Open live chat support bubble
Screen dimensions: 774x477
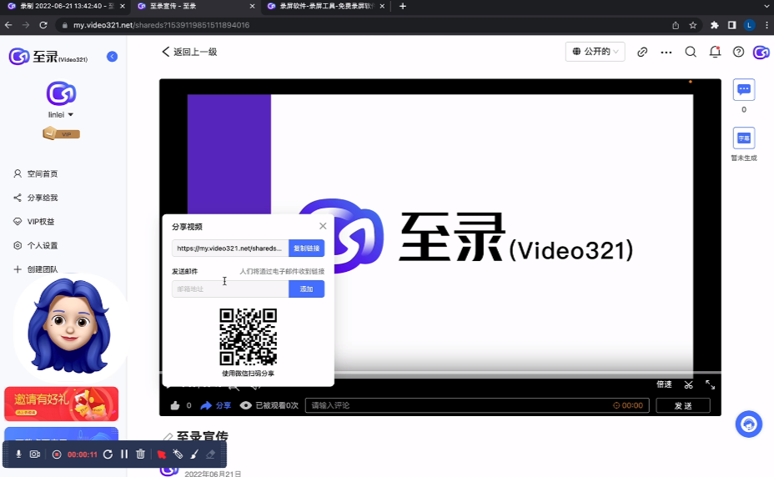tap(749, 424)
